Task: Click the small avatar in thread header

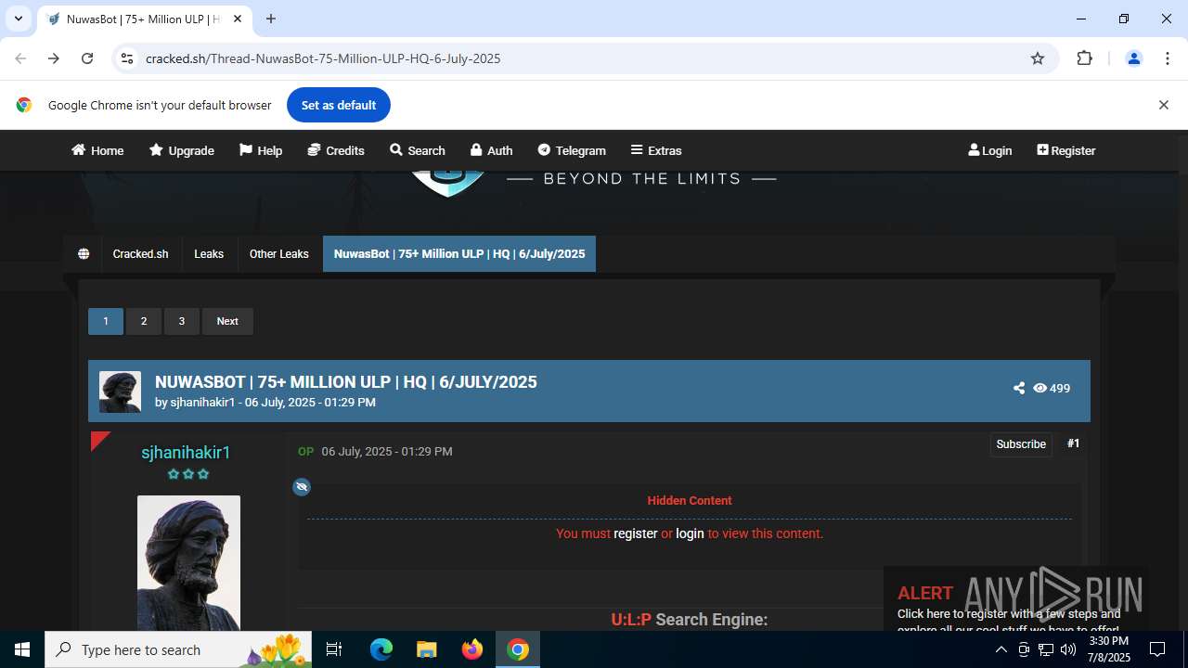Action: click(121, 392)
